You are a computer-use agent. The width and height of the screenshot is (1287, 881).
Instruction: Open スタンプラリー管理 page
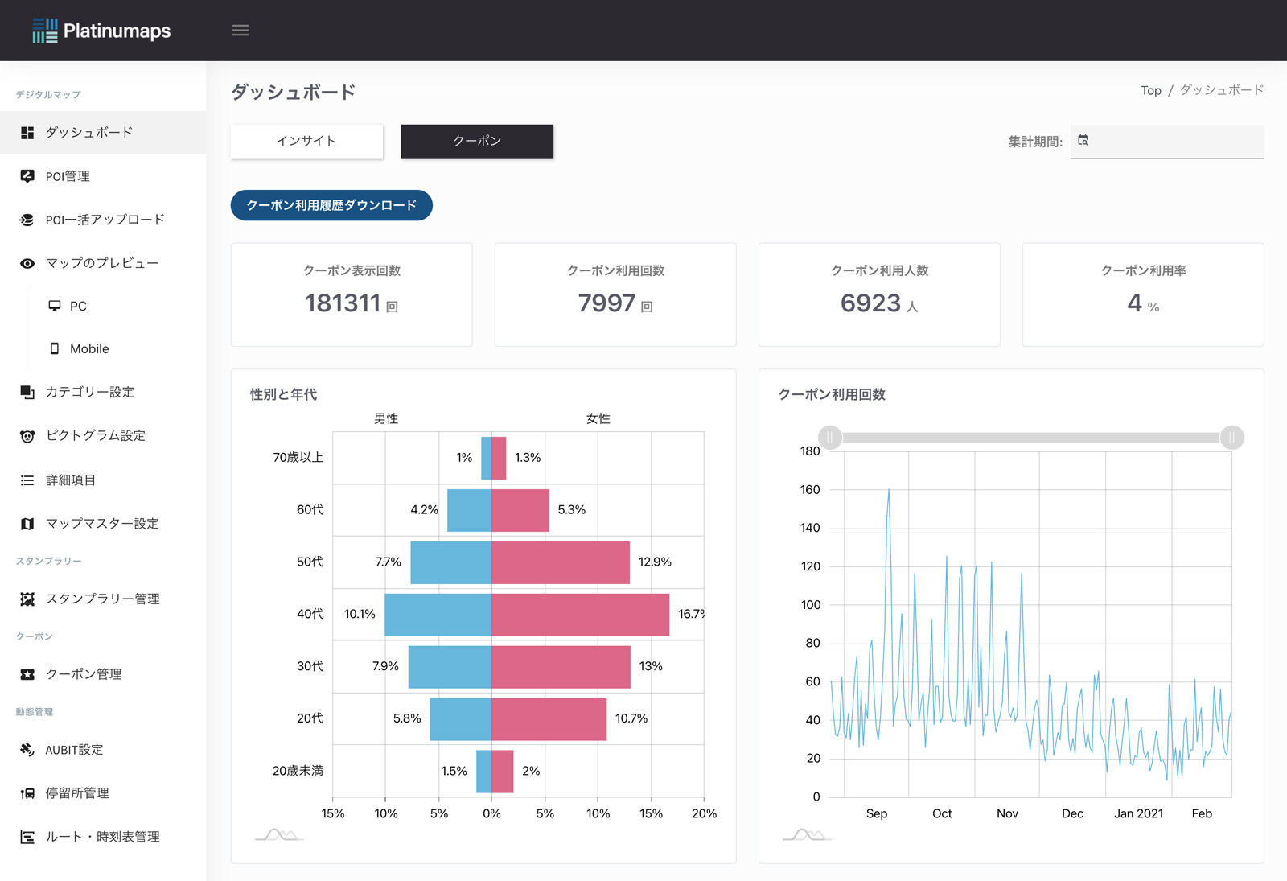[x=102, y=599]
